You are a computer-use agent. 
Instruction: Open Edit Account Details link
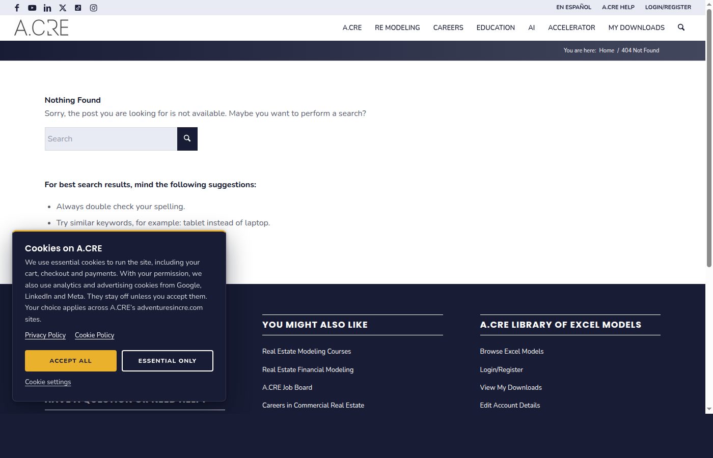(x=510, y=405)
